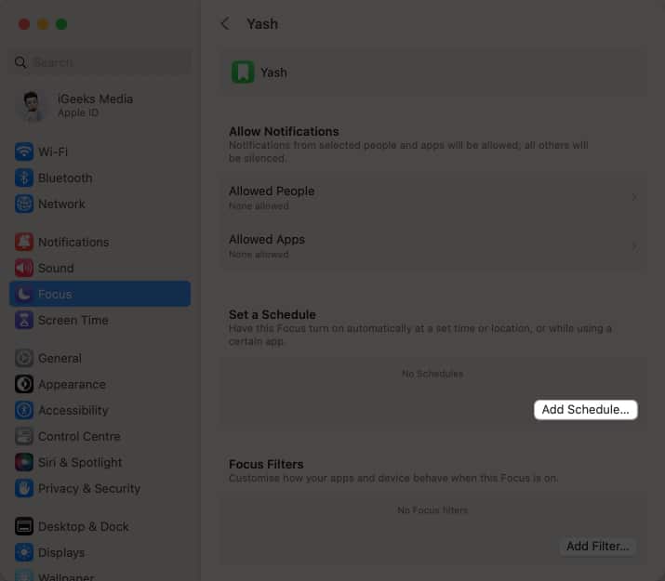This screenshot has width=665, height=581.
Task: Open Allowed Apps chevron
Action: [634, 245]
